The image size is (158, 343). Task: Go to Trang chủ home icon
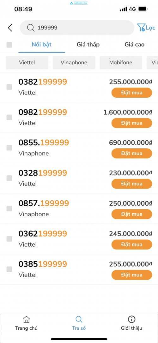[x=26, y=319]
